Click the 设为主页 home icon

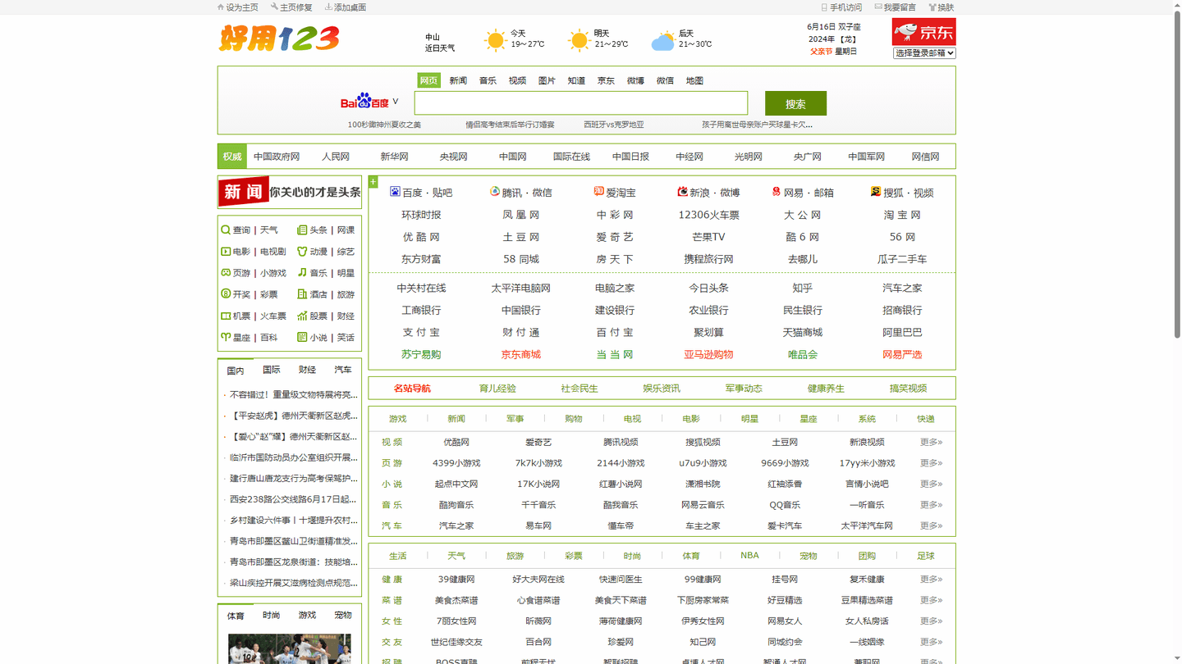tap(221, 7)
